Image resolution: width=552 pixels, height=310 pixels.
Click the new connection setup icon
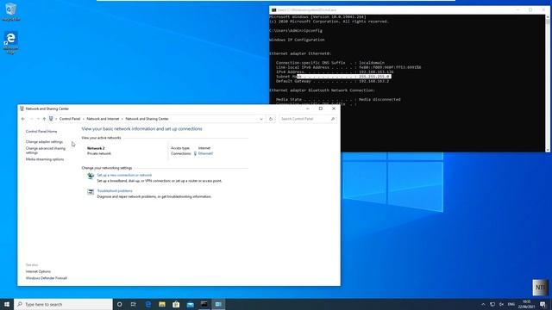pyautogui.click(x=91, y=176)
